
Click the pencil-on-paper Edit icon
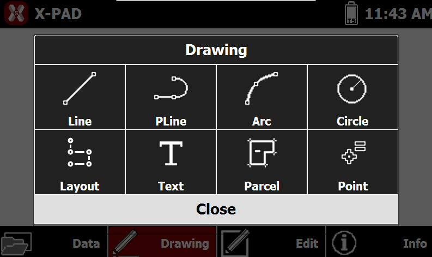click(235, 243)
